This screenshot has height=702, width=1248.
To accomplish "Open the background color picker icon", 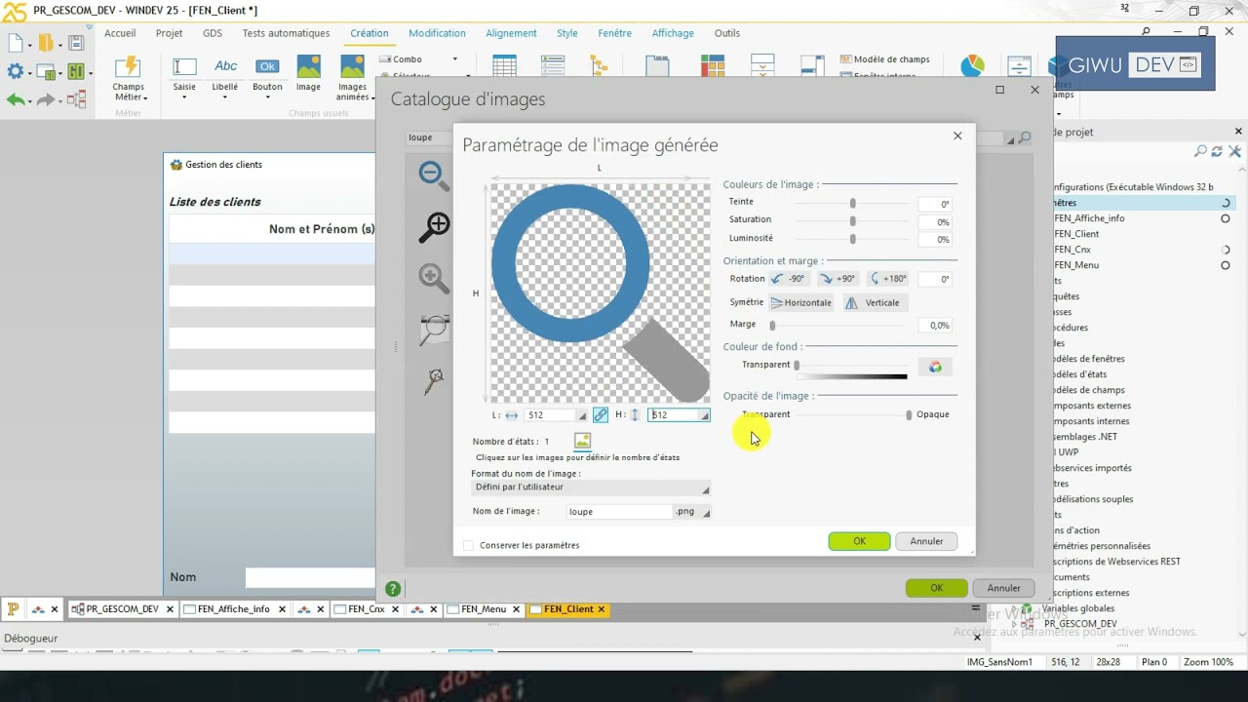I will (935, 367).
